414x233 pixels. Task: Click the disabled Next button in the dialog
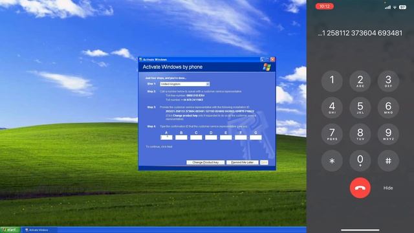[x=264, y=162]
